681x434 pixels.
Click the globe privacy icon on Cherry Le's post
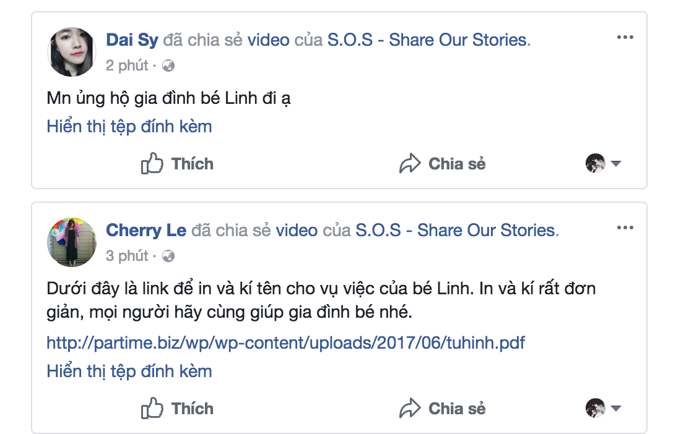(x=168, y=256)
